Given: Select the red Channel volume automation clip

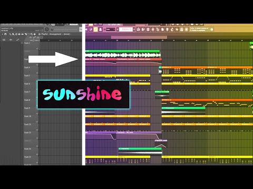Looking at the screenshot, I should click(x=139, y=61).
